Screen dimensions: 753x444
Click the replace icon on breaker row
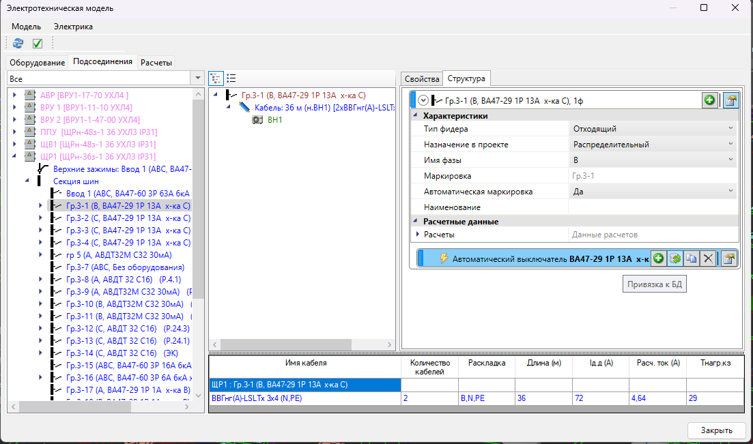[x=675, y=258]
